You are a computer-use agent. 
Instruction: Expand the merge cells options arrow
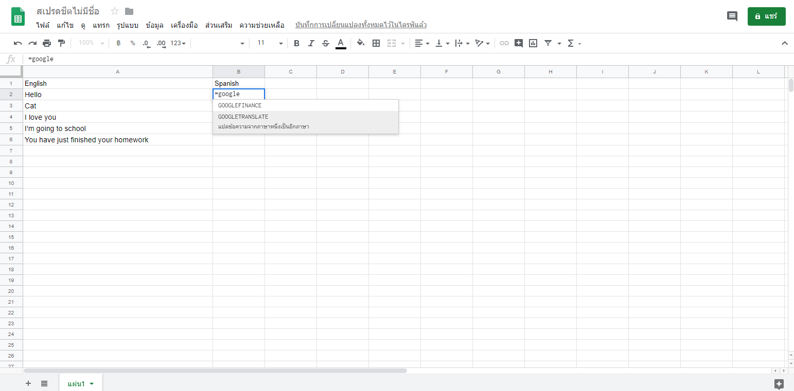(402, 44)
